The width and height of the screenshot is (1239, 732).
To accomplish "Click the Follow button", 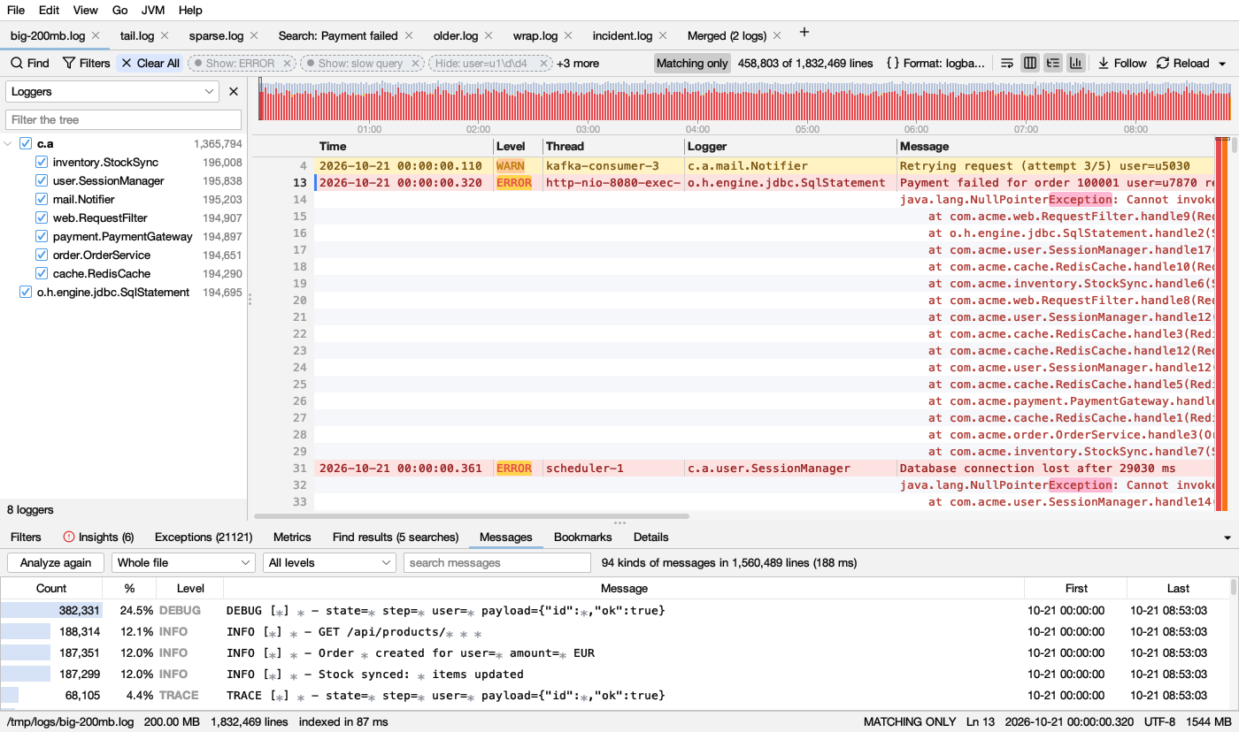I will [x=1122, y=63].
